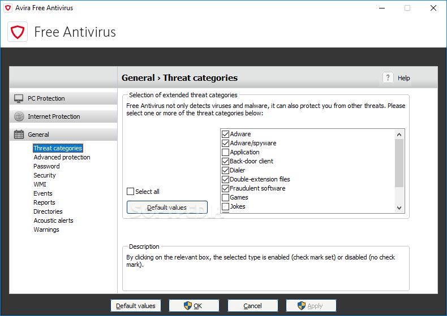Screen dimensions: 447x316
Task: Uncheck the Back-door client checkbox
Action: point(226,161)
